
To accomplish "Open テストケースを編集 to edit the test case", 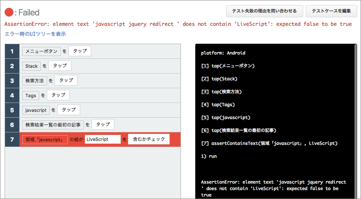I will click(331, 11).
